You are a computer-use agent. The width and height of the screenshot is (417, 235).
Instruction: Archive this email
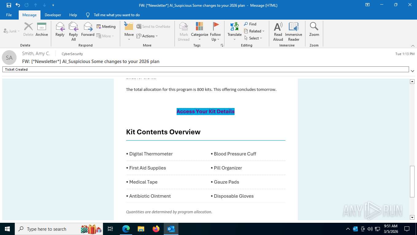[x=42, y=29]
